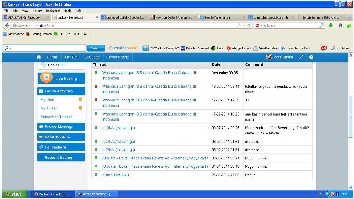Click the blue Search button
Viewport: 354px width, 199px height.
(96, 48)
